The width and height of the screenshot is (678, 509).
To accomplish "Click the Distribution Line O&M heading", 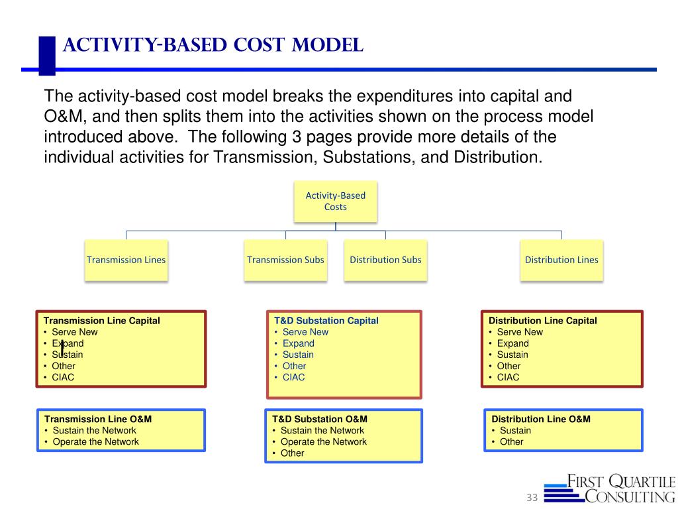I will [x=541, y=419].
